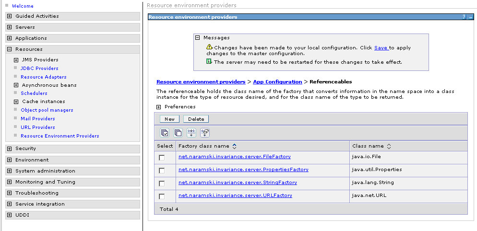Screen dimensions: 477x231
Task: Navigate to App Configuration breadcrumb
Action: coord(277,82)
